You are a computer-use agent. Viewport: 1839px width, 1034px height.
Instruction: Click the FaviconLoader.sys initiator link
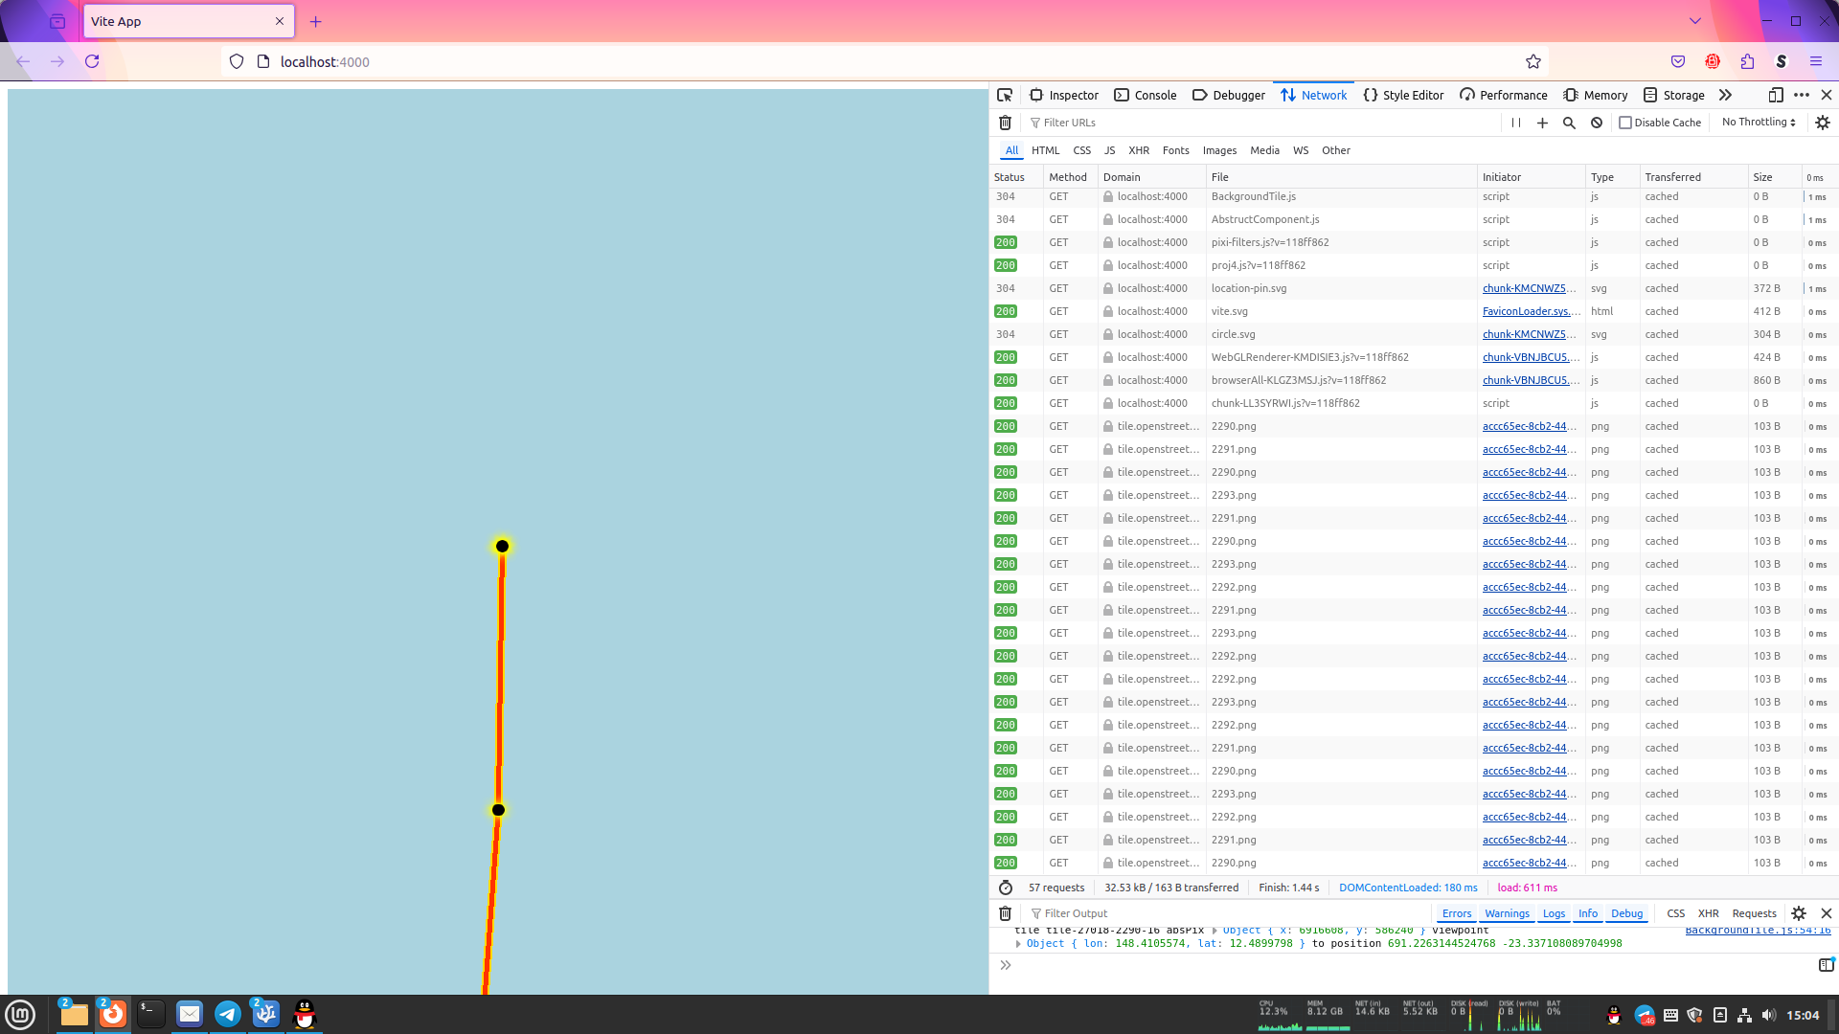[1530, 311]
